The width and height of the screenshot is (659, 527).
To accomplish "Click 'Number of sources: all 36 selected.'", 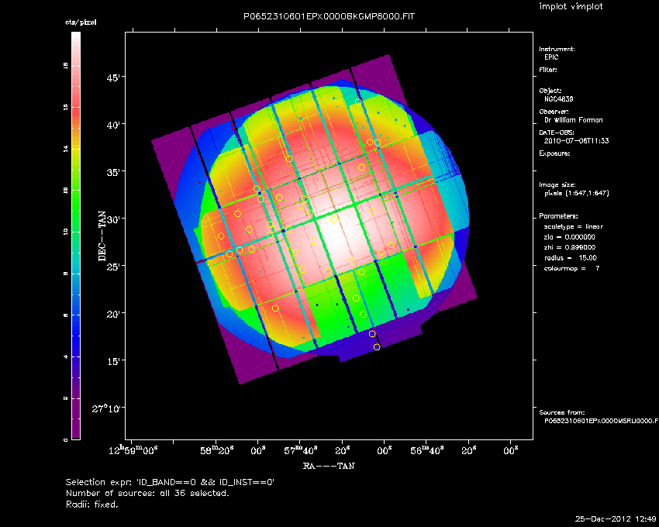I will pos(147,494).
